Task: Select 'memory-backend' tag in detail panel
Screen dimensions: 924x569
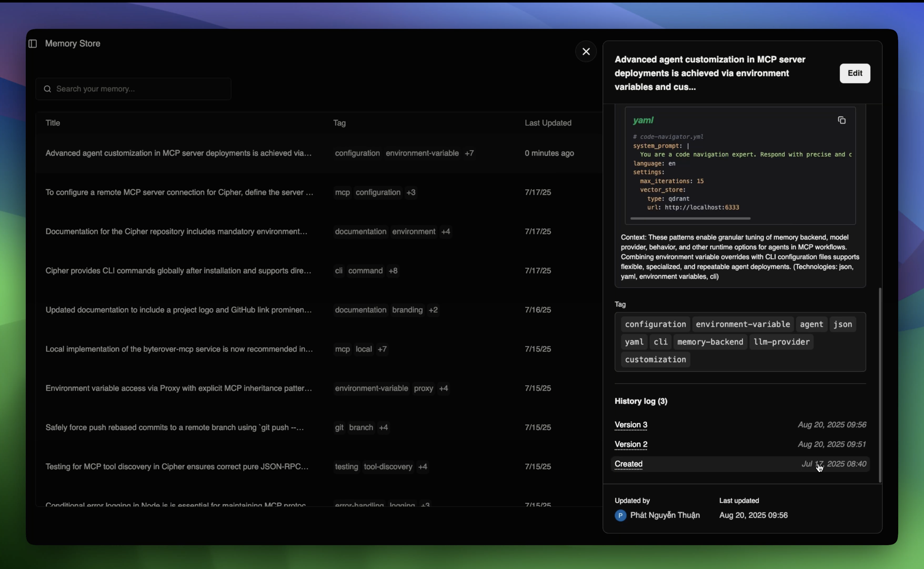Action: [710, 342]
